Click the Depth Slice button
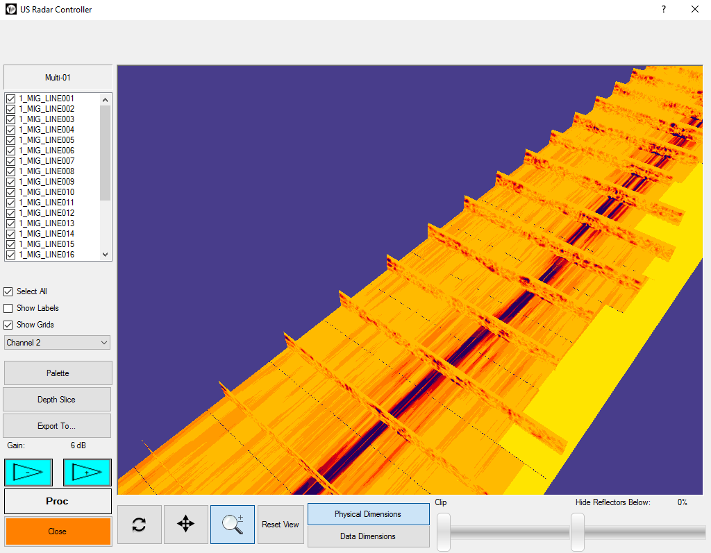 pos(57,400)
